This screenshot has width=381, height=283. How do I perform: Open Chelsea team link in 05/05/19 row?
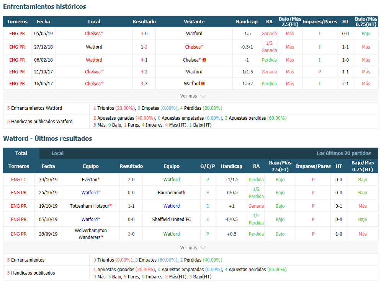pos(94,34)
